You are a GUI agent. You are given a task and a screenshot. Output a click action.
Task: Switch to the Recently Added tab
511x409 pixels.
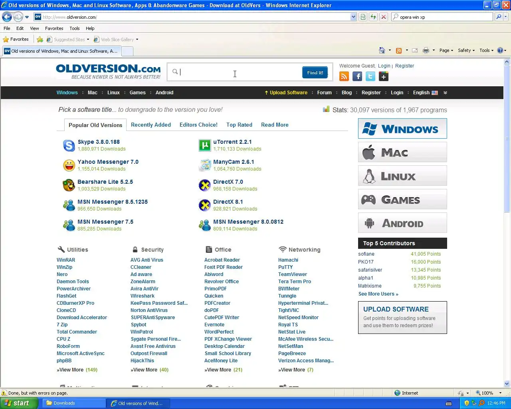point(151,125)
